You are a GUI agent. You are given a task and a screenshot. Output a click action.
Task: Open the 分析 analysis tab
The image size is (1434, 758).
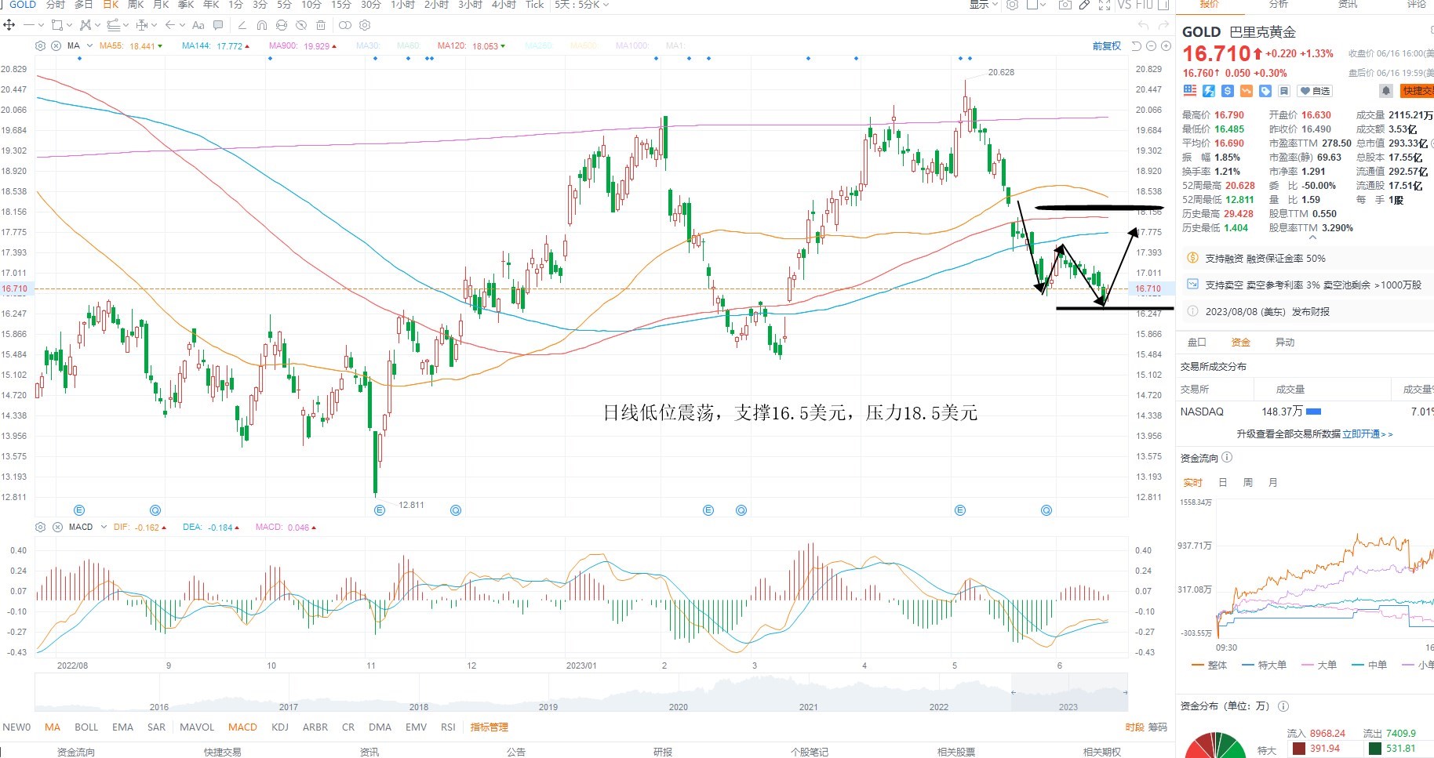pos(1279,4)
